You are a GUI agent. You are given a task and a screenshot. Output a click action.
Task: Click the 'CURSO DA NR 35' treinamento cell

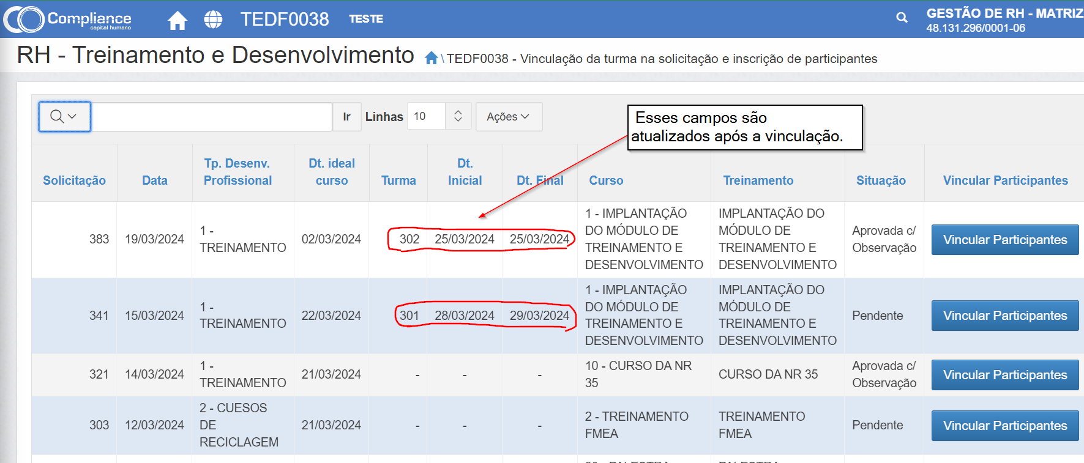click(x=768, y=374)
